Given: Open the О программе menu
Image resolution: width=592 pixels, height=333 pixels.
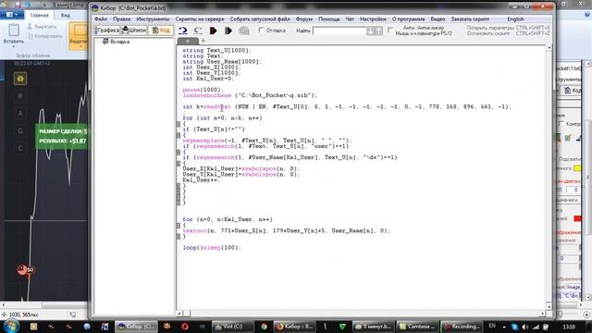Looking at the screenshot, I should tap(408, 18).
